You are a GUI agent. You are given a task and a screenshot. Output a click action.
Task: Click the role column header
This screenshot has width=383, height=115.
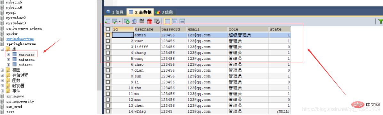[248, 29]
